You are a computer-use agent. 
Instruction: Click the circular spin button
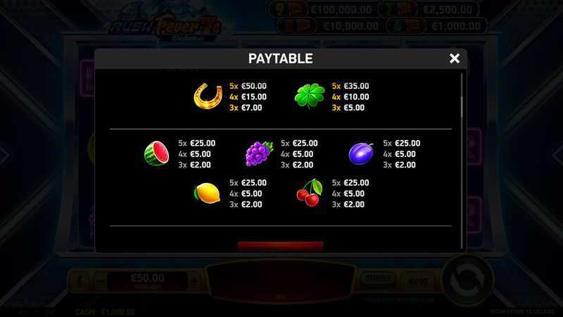[x=467, y=279]
